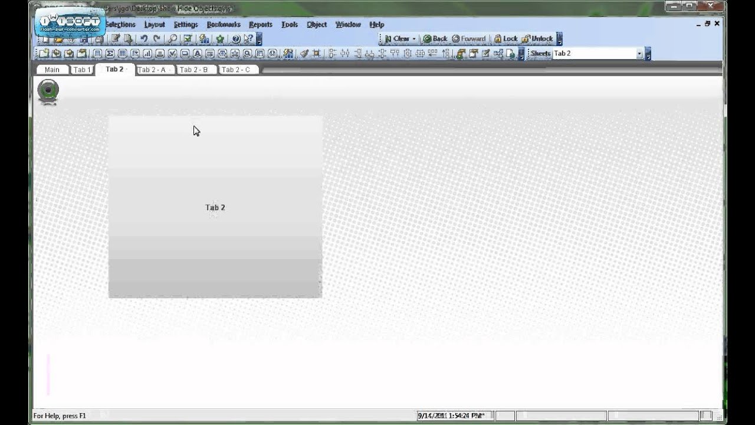Click the Reload script icon
Screen dimensions: 755x425
coord(128,39)
